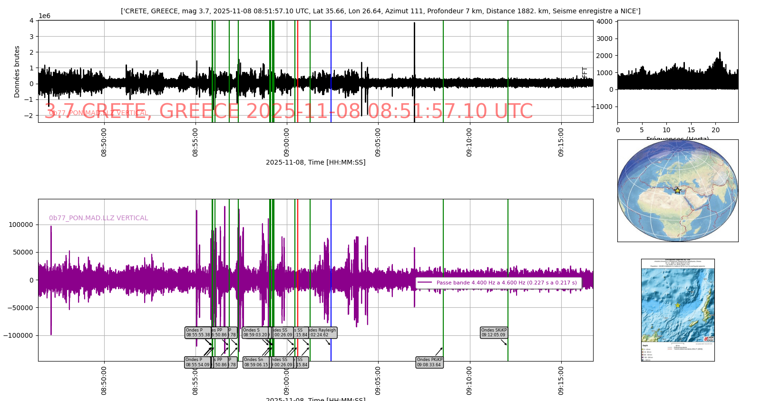Screen dimensions: 761x401
Task: Click the purple 0b77_PON.MAD.LLZ VERTICAL label
Action: [98, 218]
